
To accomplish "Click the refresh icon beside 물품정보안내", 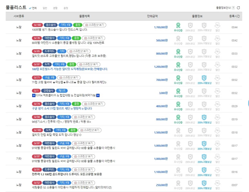I will (x=238, y=8).
